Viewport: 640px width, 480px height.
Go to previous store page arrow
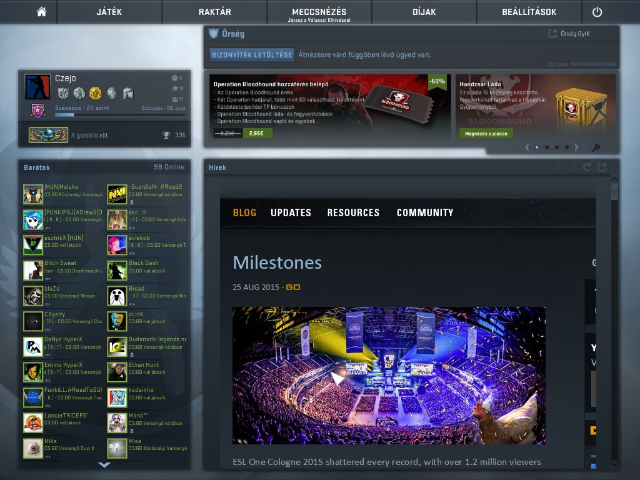click(526, 147)
